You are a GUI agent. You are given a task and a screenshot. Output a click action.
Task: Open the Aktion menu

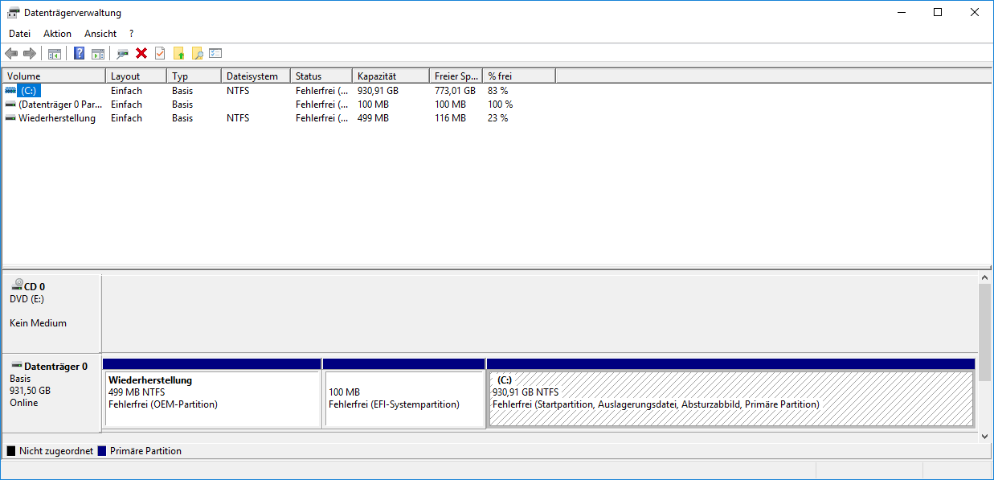click(57, 34)
